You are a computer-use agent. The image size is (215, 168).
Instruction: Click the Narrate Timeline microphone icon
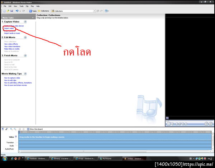point(6,129)
